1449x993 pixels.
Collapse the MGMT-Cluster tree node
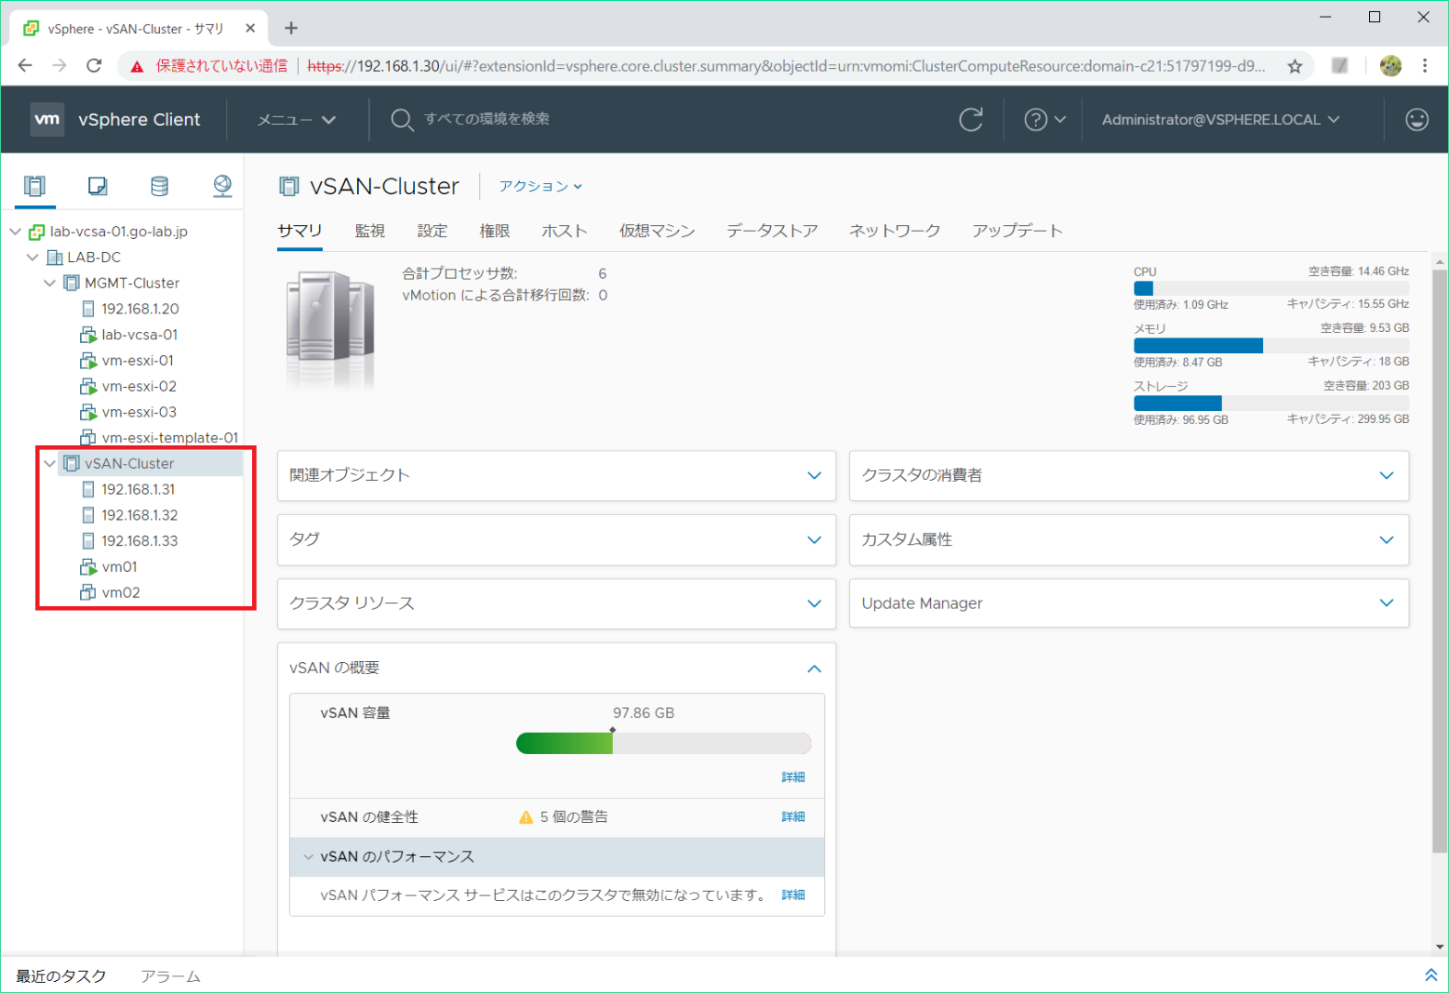50,283
